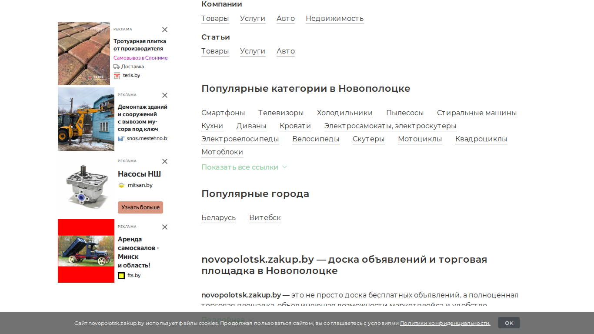
Task: Open the Диваны category
Action: 251,126
